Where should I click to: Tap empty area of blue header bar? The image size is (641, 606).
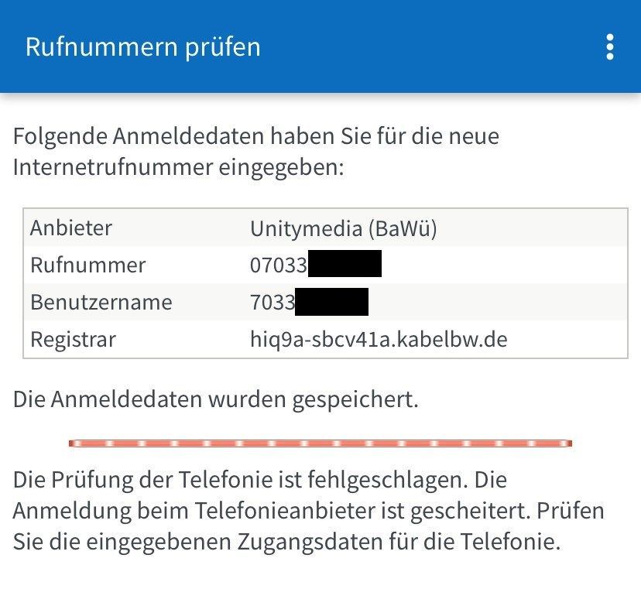tap(434, 47)
